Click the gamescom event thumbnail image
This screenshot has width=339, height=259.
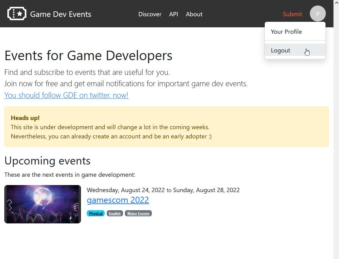(43, 204)
